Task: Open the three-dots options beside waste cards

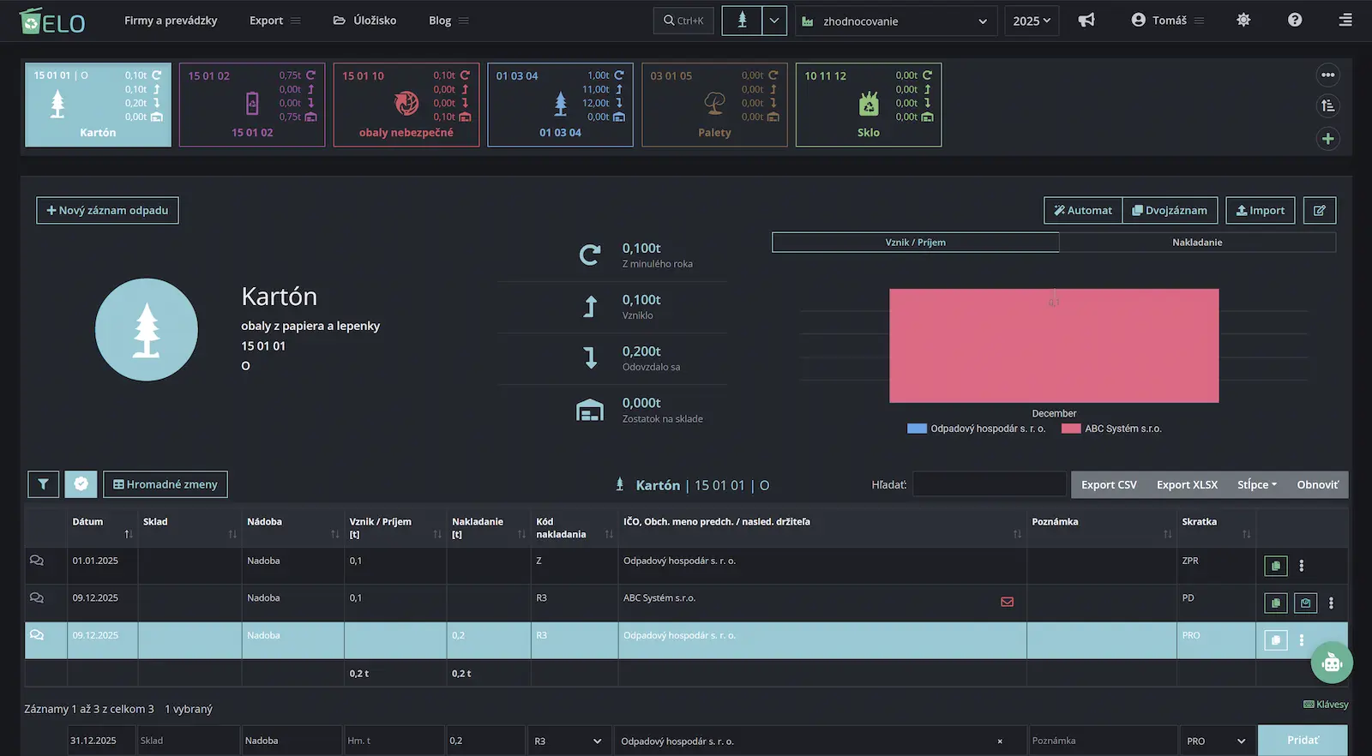Action: (x=1328, y=75)
